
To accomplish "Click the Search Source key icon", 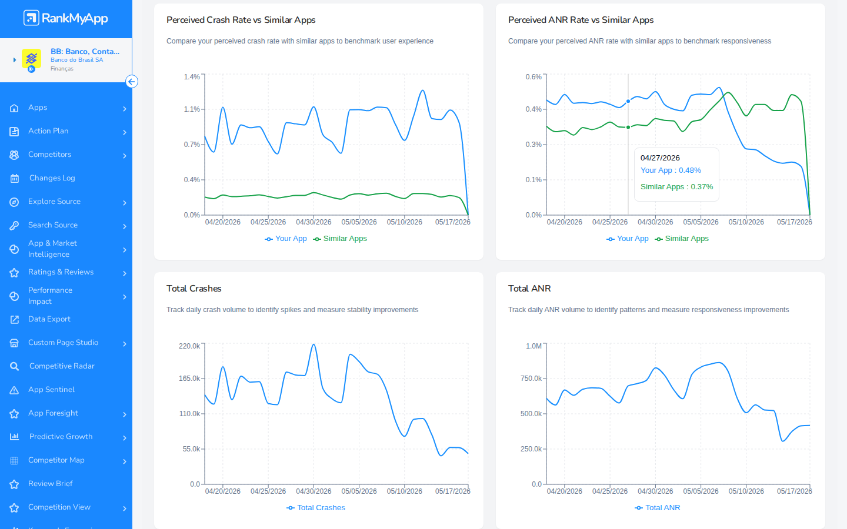I will click(x=14, y=225).
